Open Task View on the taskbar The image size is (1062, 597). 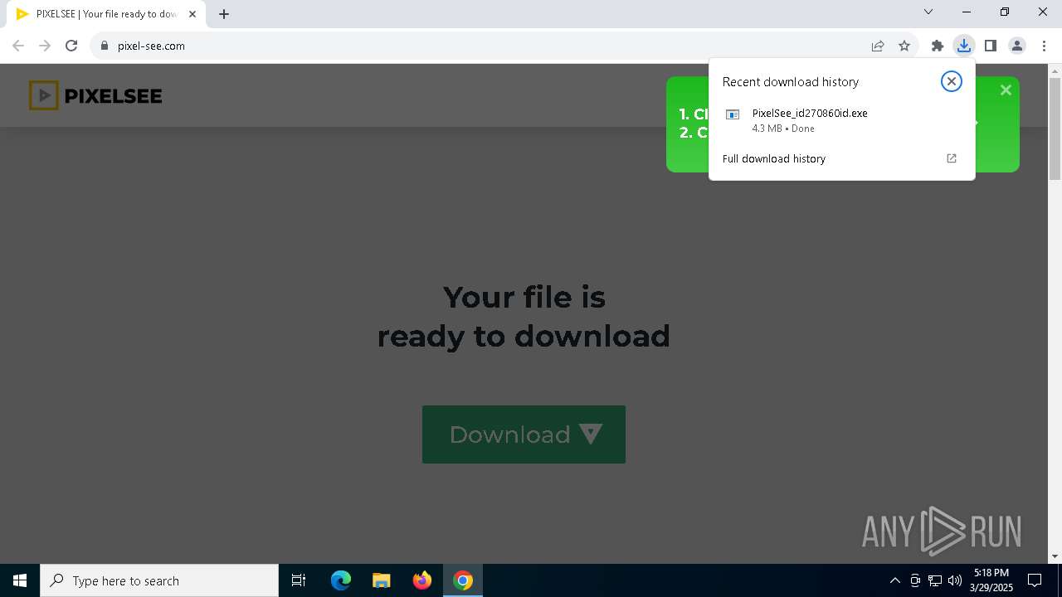point(299,580)
